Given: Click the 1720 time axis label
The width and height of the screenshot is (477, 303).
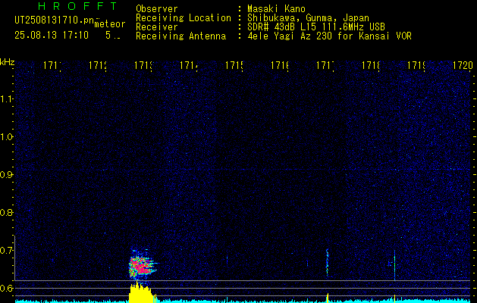Looking at the screenshot, I should [x=463, y=65].
